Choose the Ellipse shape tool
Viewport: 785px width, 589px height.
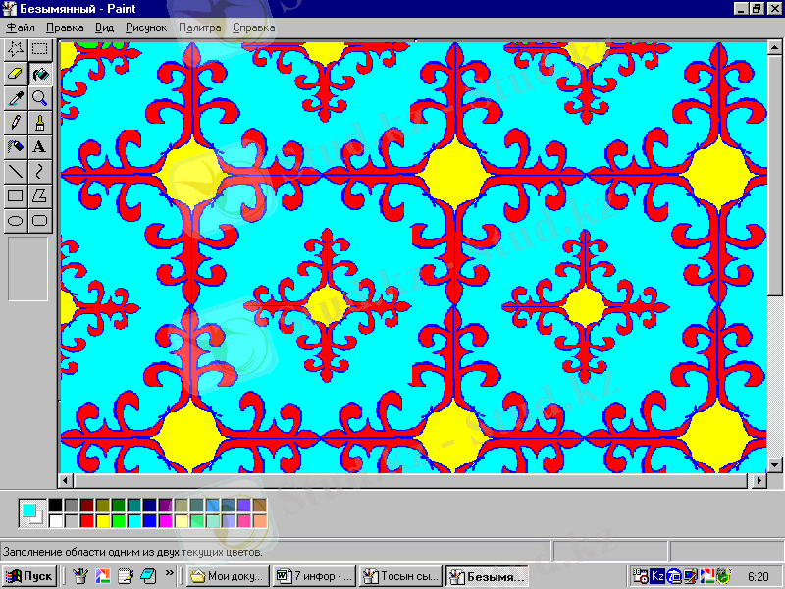(15, 220)
